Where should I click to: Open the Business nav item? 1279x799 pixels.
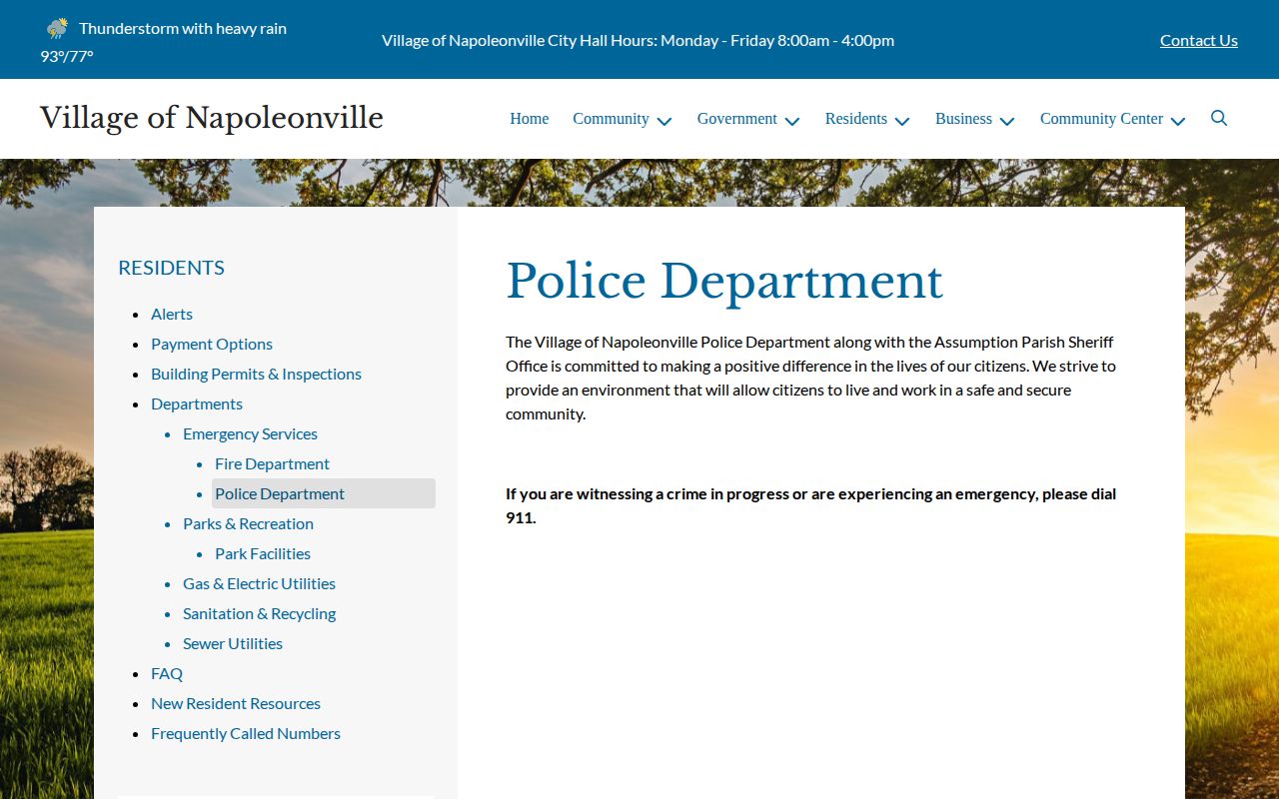(963, 118)
